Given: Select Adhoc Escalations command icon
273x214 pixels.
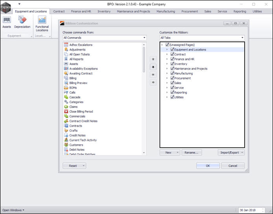Looking at the screenshot, I should pos(66,45).
